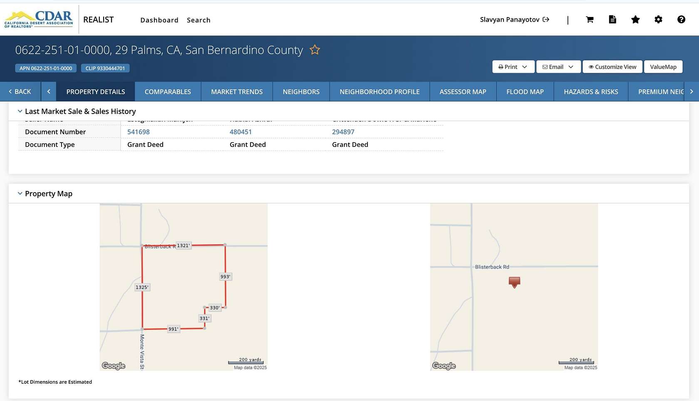Screen dimensions: 699x401
Task: Open help using the question mark icon
Action: point(681,19)
